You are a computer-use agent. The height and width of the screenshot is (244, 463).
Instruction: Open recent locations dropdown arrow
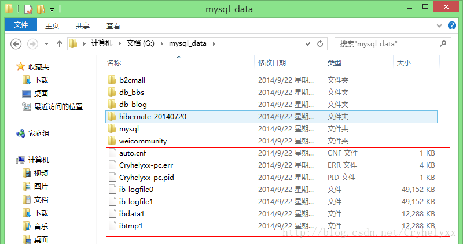(x=47, y=44)
